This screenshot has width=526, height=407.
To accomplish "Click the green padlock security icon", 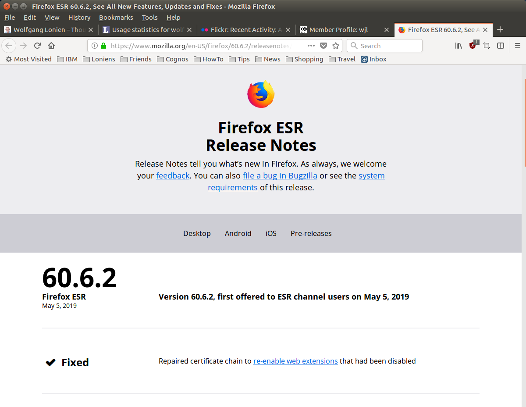I will pos(103,46).
